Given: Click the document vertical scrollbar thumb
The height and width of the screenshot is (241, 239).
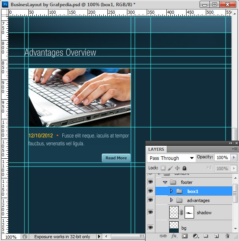Looking at the screenshot, I should coord(235,134).
